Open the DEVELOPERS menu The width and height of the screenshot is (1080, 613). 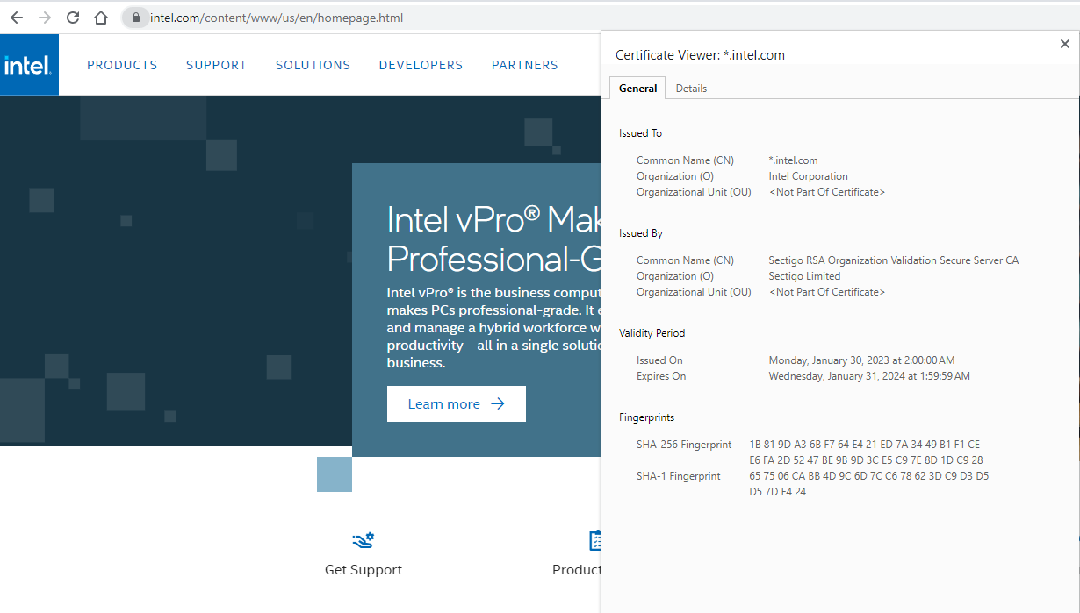[421, 65]
